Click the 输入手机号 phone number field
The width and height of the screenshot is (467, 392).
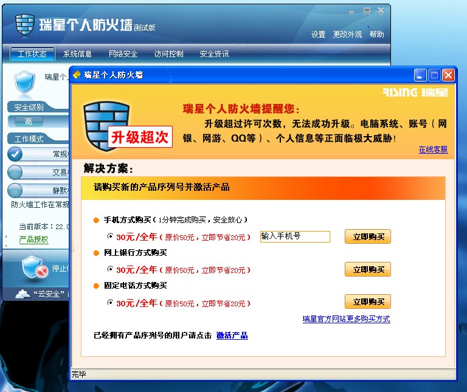[295, 236]
